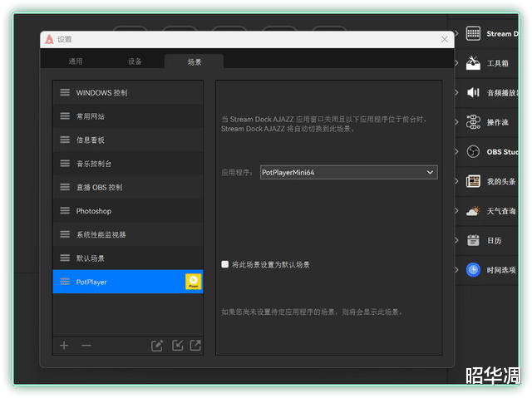Click drag handle of 音乐控制台 row
This screenshot has height=398, width=532.
65,164
